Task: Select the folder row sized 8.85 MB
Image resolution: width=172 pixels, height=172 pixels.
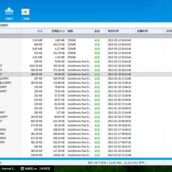Action: [x=86, y=49]
